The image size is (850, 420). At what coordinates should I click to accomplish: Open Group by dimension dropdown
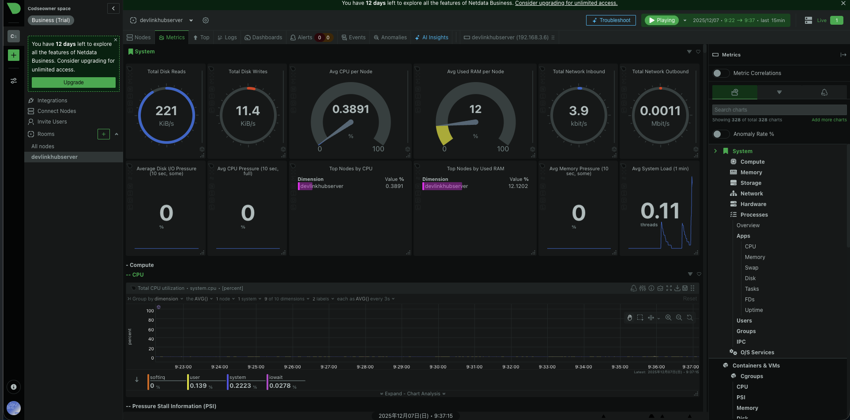pyautogui.click(x=167, y=299)
